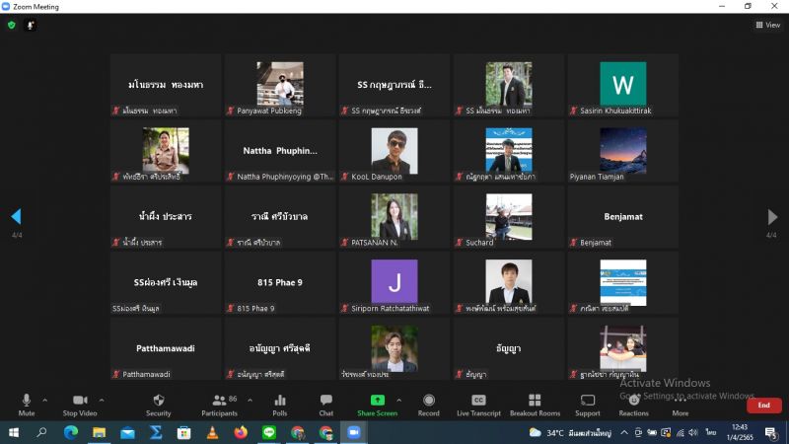Expand video options arrow beside Stop Video
The width and height of the screenshot is (789, 444).
[102, 401]
